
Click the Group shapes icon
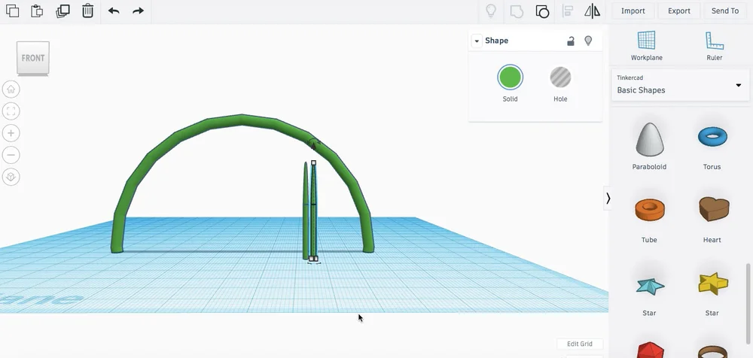coord(517,11)
